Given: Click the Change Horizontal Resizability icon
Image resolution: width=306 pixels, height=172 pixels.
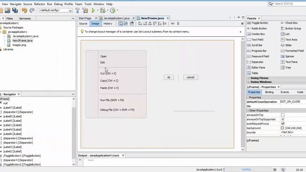Looking at the screenshot, I should tap(173, 23).
